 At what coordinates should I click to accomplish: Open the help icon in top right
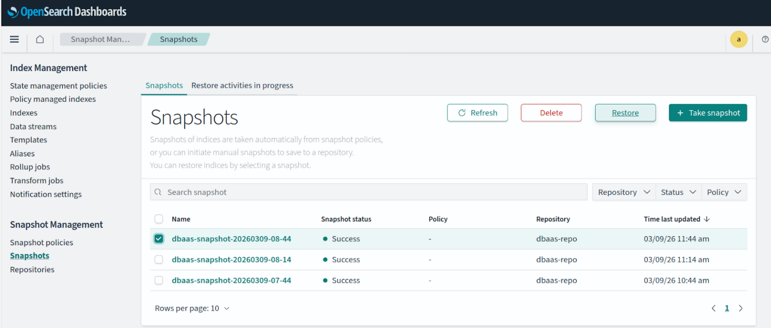pyautogui.click(x=765, y=39)
